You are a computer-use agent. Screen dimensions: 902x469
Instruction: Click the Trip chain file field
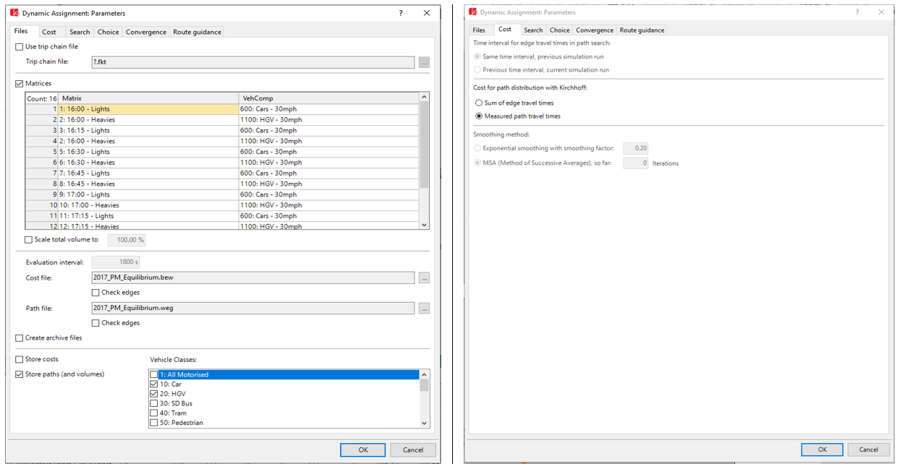tap(252, 63)
